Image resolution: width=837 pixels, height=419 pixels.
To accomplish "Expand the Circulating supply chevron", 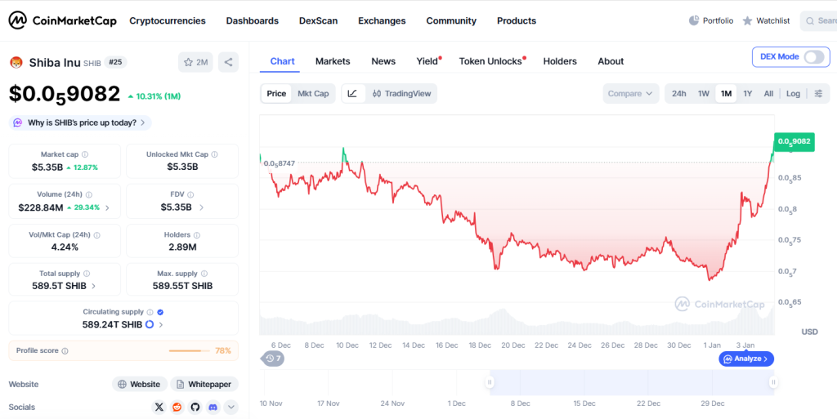I will [x=161, y=325].
